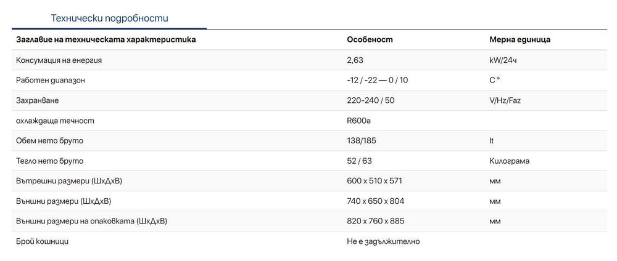Select the 600 x 510 x 571 dimensions
The image size is (617, 261).
tap(375, 181)
